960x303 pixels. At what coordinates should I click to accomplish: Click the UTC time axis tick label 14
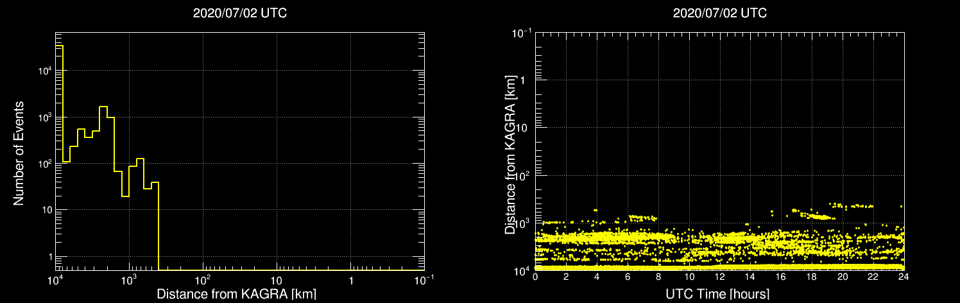click(750, 277)
